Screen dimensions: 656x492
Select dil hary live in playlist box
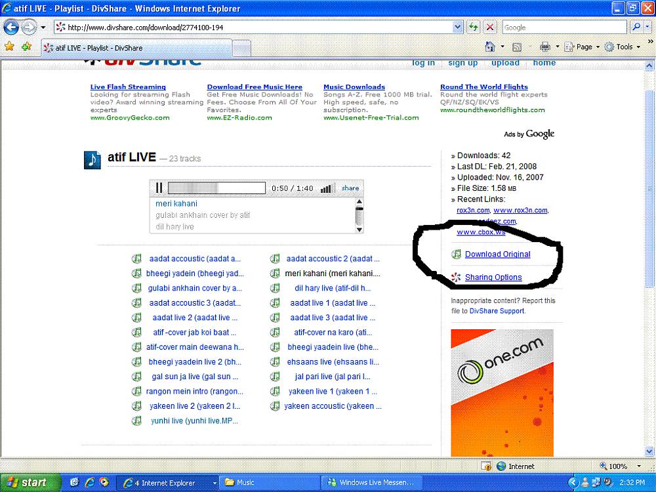tap(175, 227)
